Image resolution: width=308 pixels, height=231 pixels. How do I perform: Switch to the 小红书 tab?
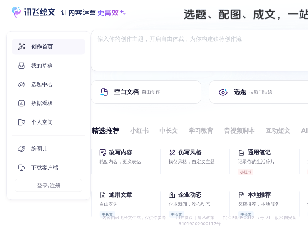pyautogui.click(x=139, y=131)
